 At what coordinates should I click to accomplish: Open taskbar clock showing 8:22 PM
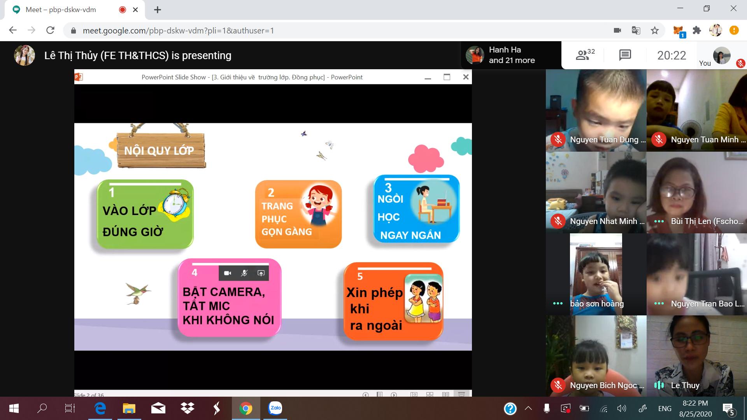(695, 408)
